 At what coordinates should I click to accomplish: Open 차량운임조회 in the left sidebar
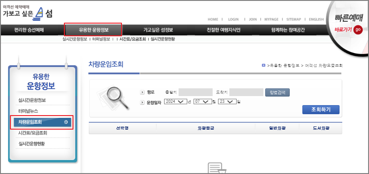pyautogui.click(x=42, y=122)
